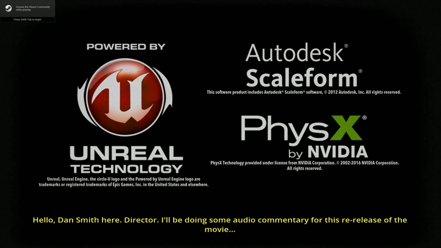Viewport: 441px width, 248px height.
Task: Click the Autodesk Scaleform 2012 copyright line
Action: pyautogui.click(x=304, y=92)
